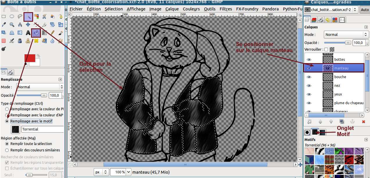This screenshot has height=178, width=370.
Task: Activate the Move tool
Action: coord(28,25)
